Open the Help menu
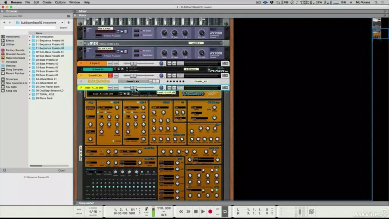Image resolution: width=389 pixels, height=219 pixels. click(x=87, y=2)
